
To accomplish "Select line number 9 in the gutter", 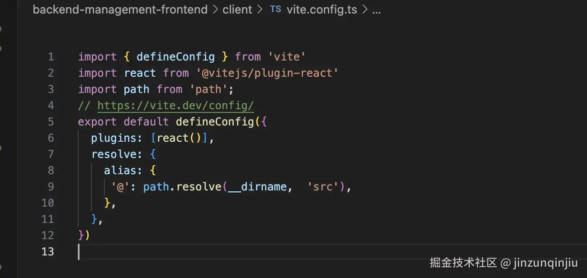I will 51,187.
